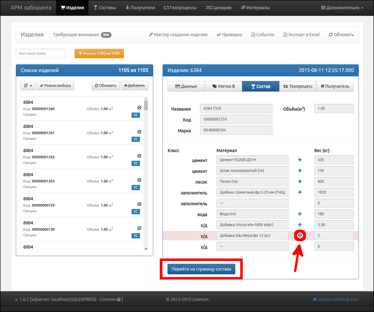Open the Техпроцессы navigation tab
The height and width of the screenshot is (312, 374).
[x=180, y=8]
